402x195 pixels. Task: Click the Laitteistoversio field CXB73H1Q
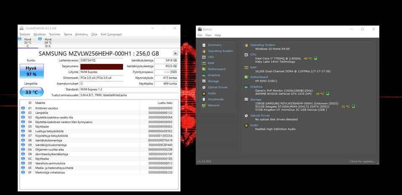coord(101,61)
